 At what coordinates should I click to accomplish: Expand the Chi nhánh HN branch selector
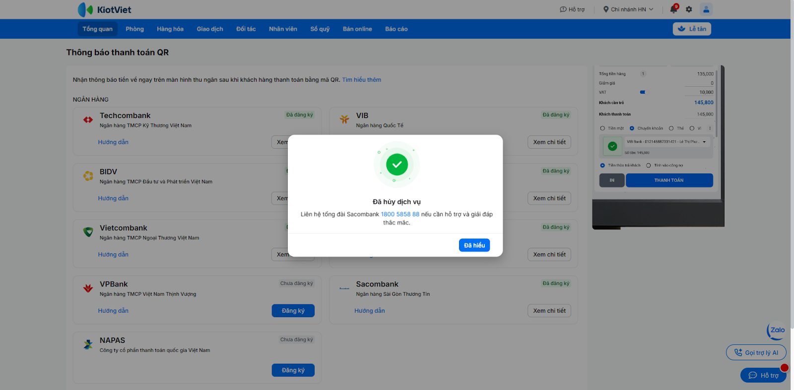tap(628, 9)
